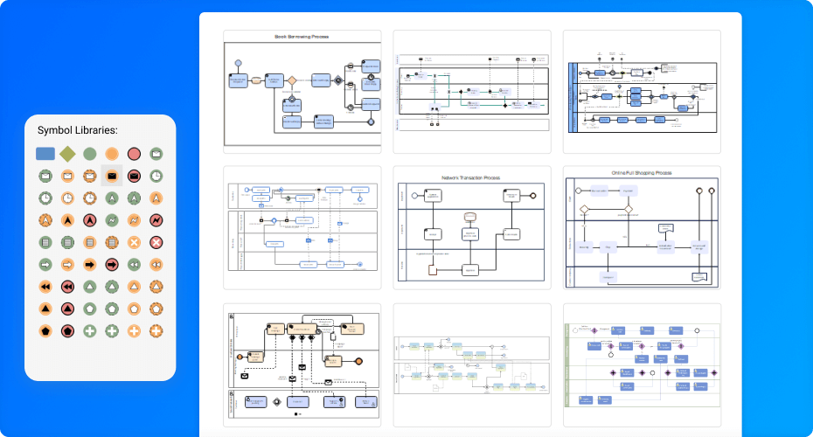813x437 pixels.
Task: Select the blue rectangle task symbol
Action: tap(45, 154)
